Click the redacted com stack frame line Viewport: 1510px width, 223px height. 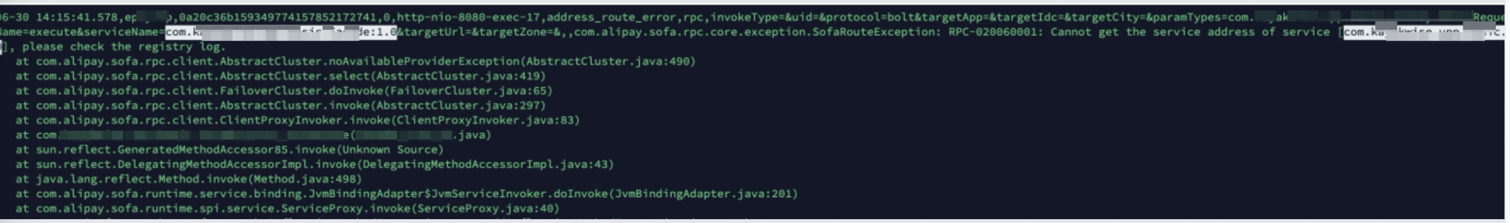point(253,135)
